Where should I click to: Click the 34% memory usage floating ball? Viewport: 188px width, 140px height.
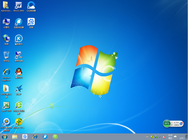[167, 123]
